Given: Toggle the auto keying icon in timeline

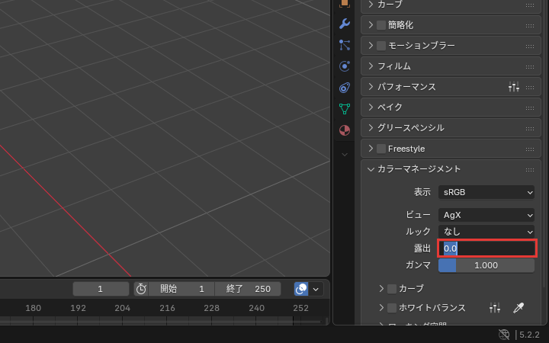Looking at the screenshot, I should [301, 289].
